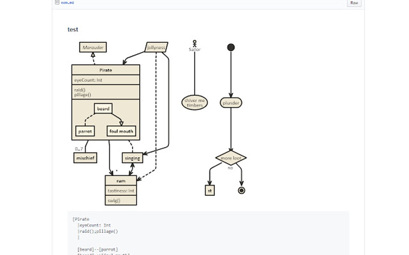This screenshot has height=255, width=409.
Task: Click the 'mischief' class box
Action: coord(85,158)
